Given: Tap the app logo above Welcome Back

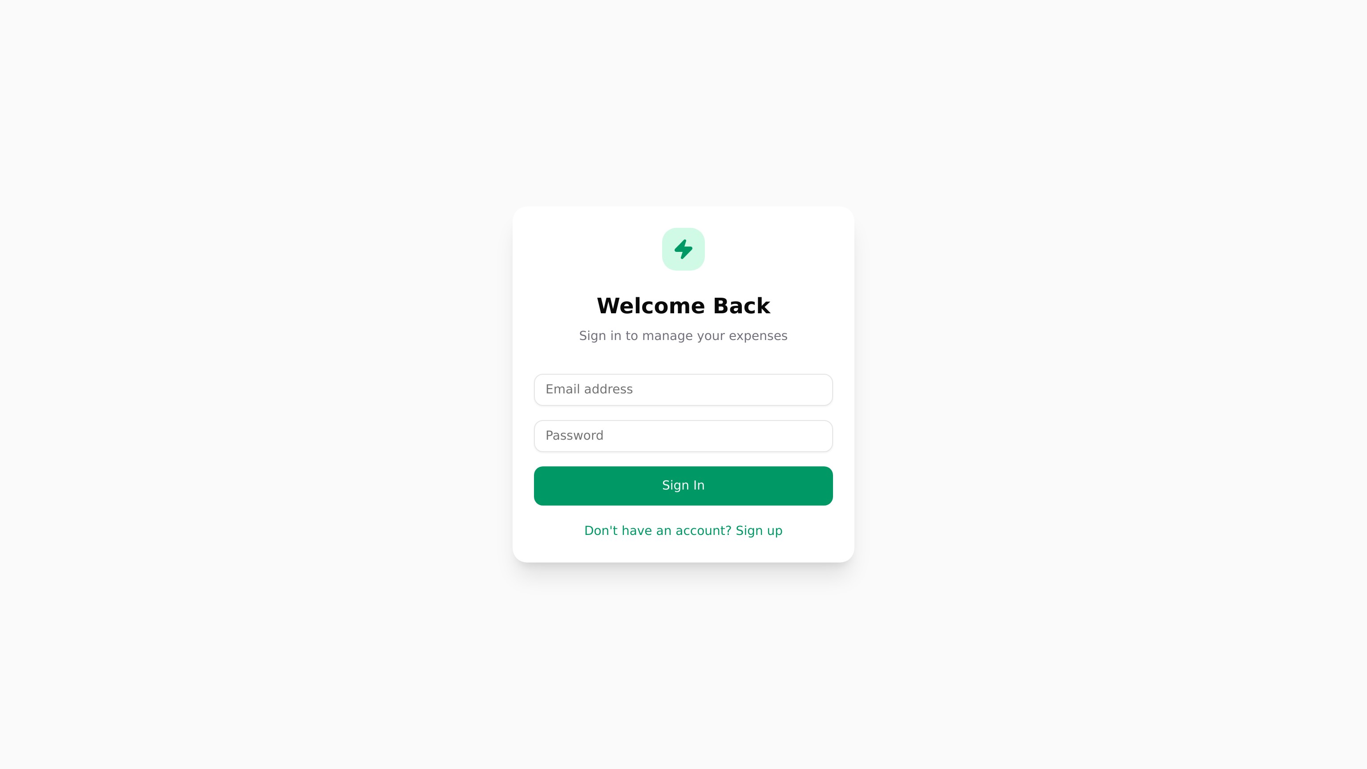Looking at the screenshot, I should pos(683,249).
